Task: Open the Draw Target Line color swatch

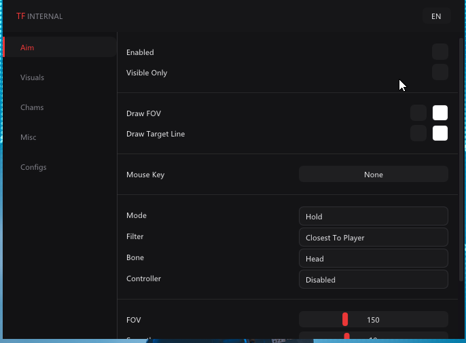Action: 440,133
